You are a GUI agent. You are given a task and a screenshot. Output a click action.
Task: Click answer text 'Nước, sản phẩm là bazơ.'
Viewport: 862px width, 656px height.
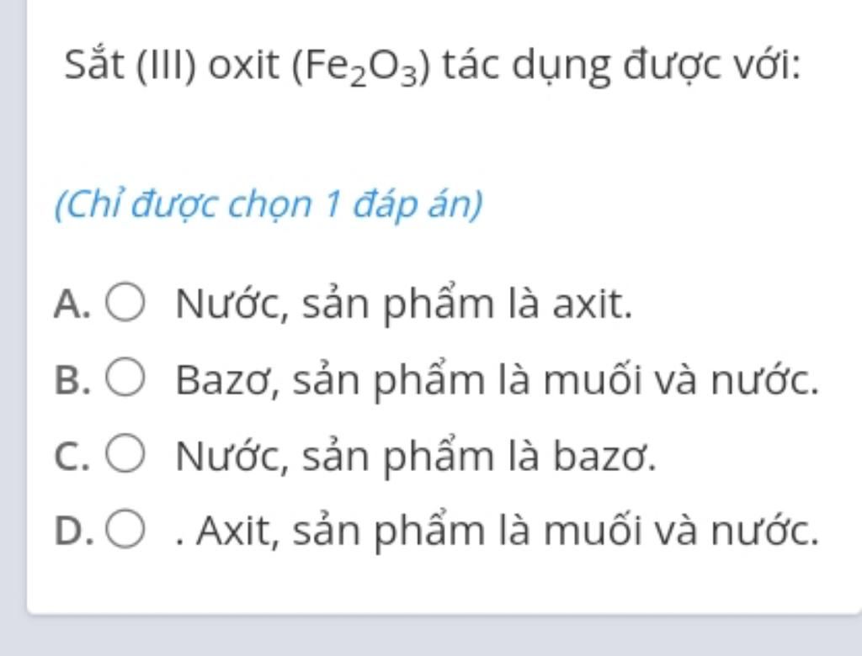pyautogui.click(x=416, y=456)
